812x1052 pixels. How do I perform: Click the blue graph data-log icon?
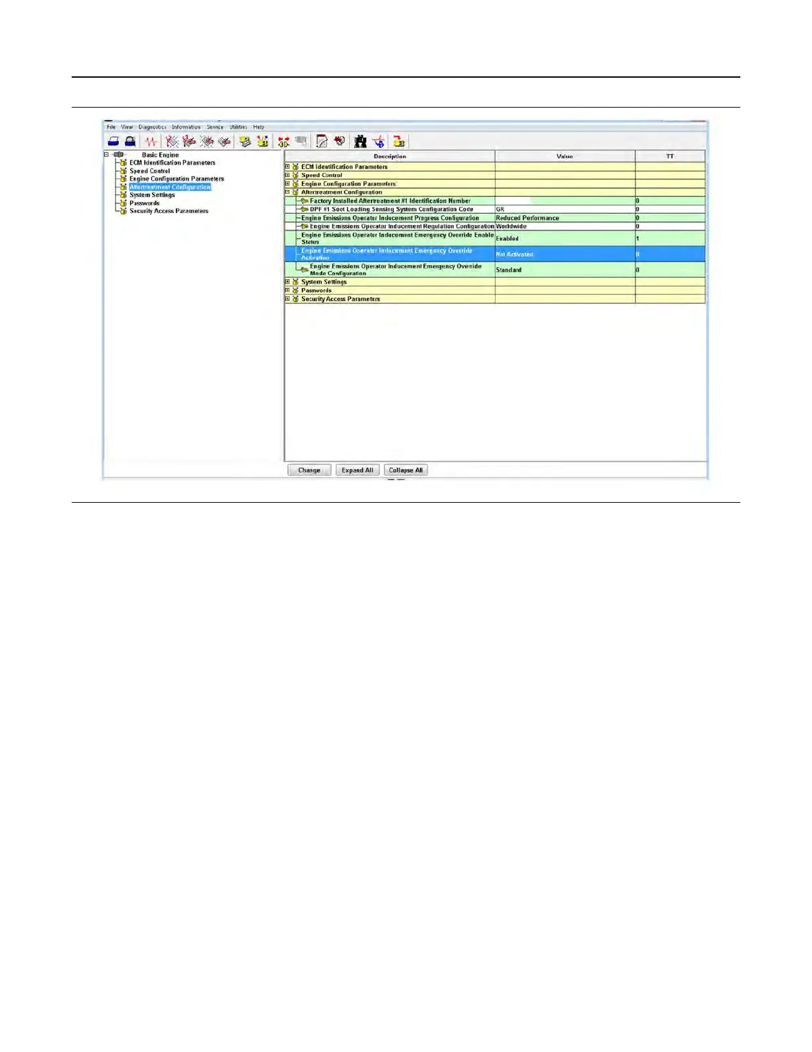tap(378, 141)
